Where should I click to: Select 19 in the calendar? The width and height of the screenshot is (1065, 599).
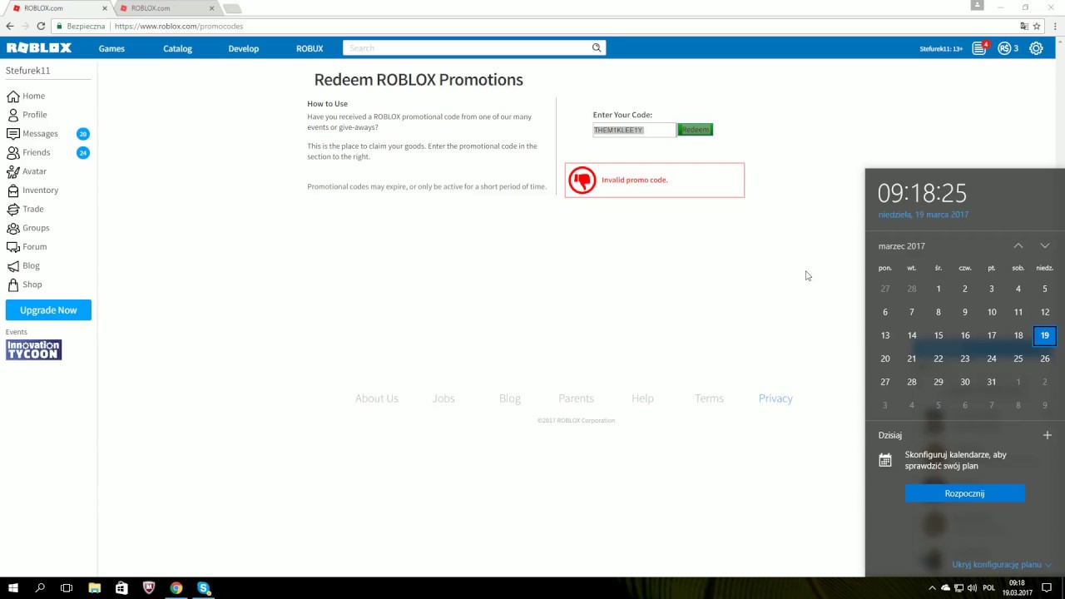point(1045,335)
